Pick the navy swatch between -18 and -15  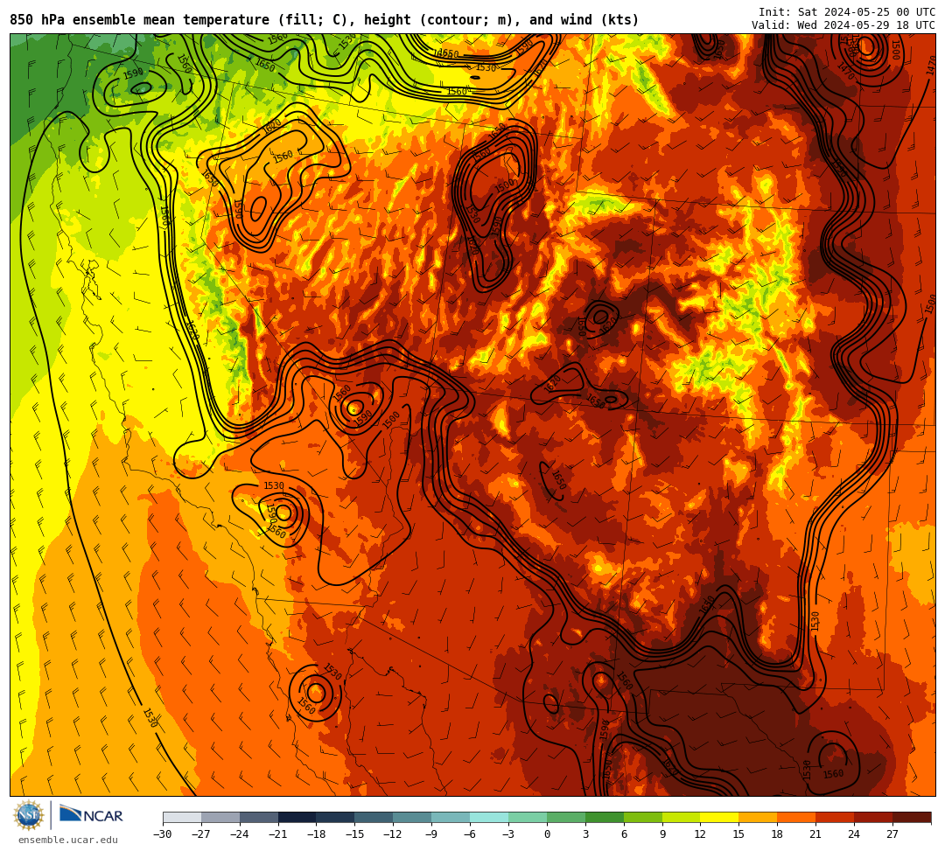tap(336, 817)
